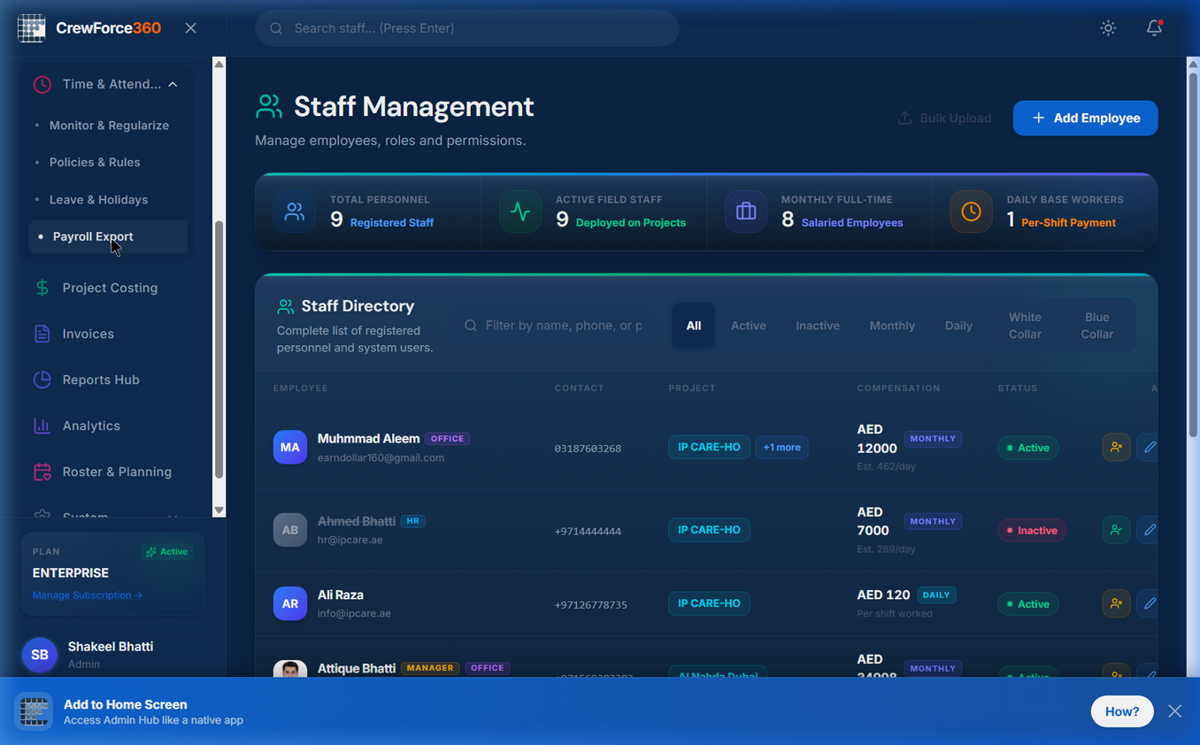Click the Active Field Staff pulse icon

[x=520, y=212]
